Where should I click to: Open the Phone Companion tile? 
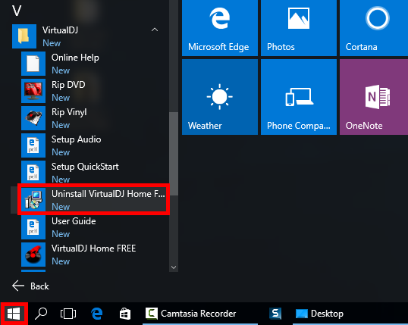coord(299,97)
